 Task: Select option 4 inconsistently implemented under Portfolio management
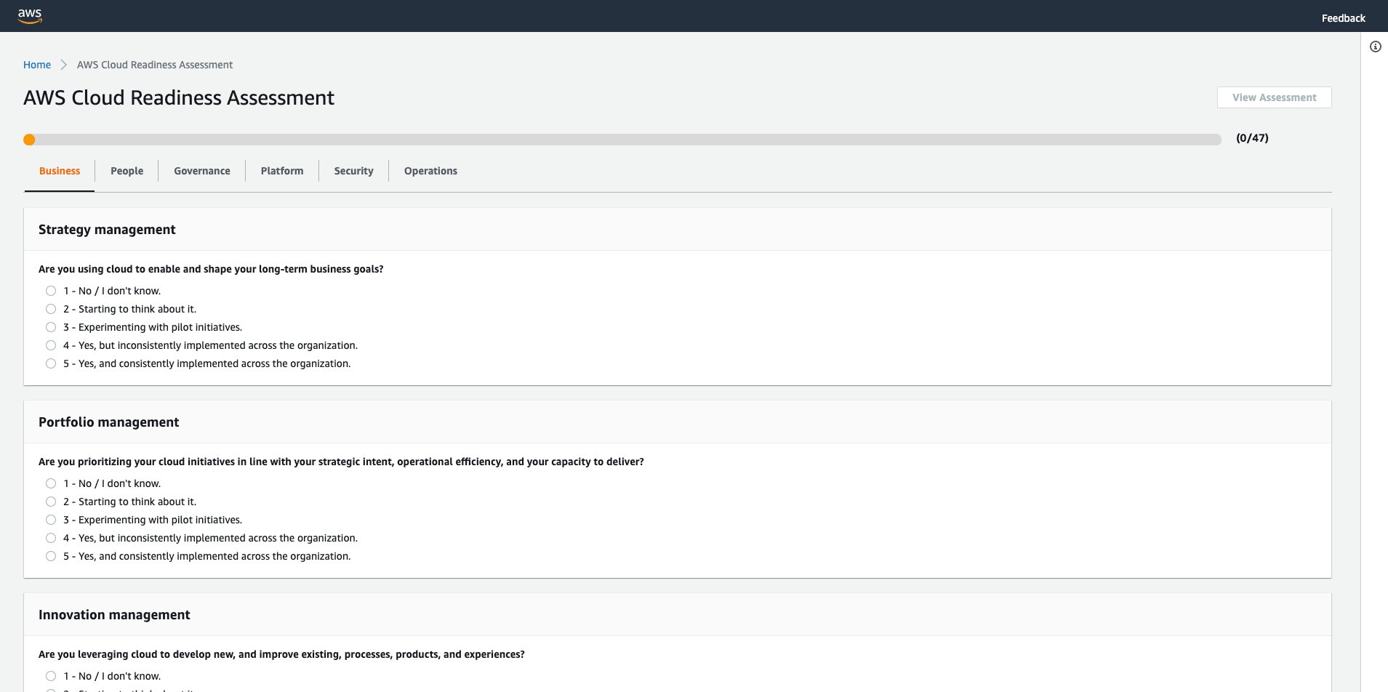tap(51, 538)
